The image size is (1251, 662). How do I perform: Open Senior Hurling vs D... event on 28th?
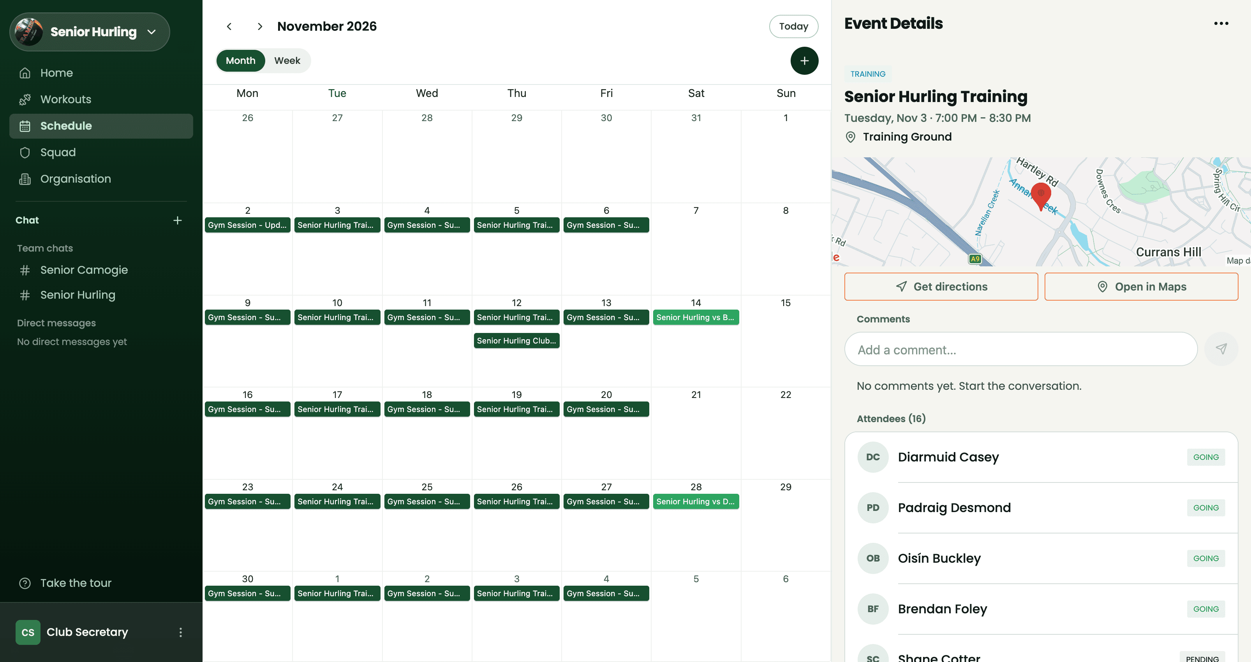click(x=696, y=501)
